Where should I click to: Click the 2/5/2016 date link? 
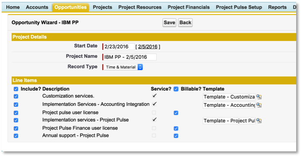[148, 47]
